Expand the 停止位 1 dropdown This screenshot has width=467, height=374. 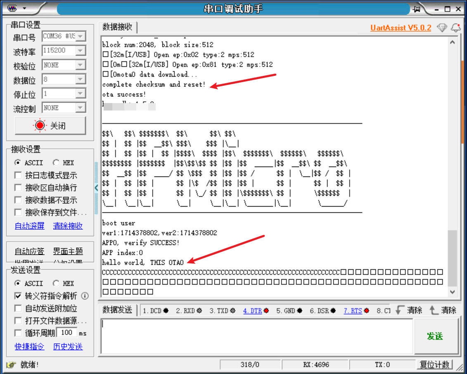(x=81, y=94)
